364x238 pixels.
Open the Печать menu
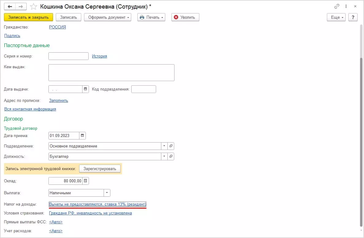[x=151, y=17]
